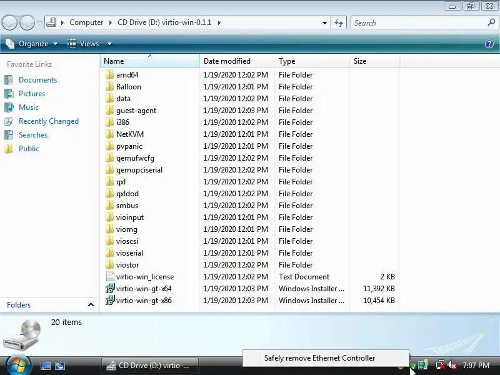The image size is (500, 375).
Task: Select the vioinput folder name
Action: point(130,217)
